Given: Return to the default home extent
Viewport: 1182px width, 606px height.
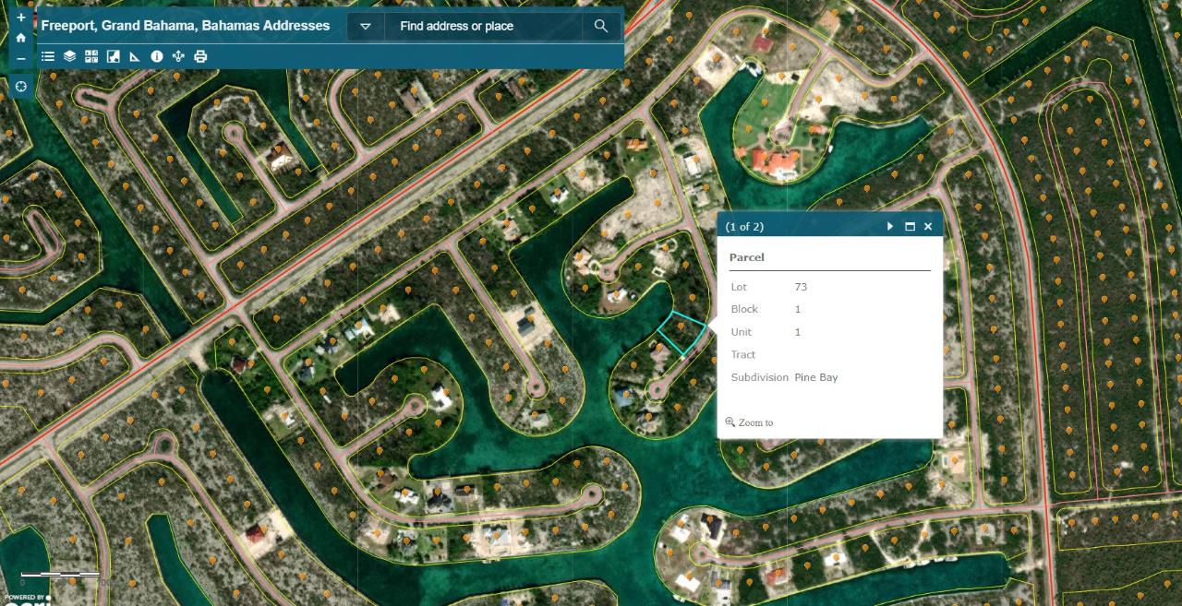Looking at the screenshot, I should pos(20,38).
